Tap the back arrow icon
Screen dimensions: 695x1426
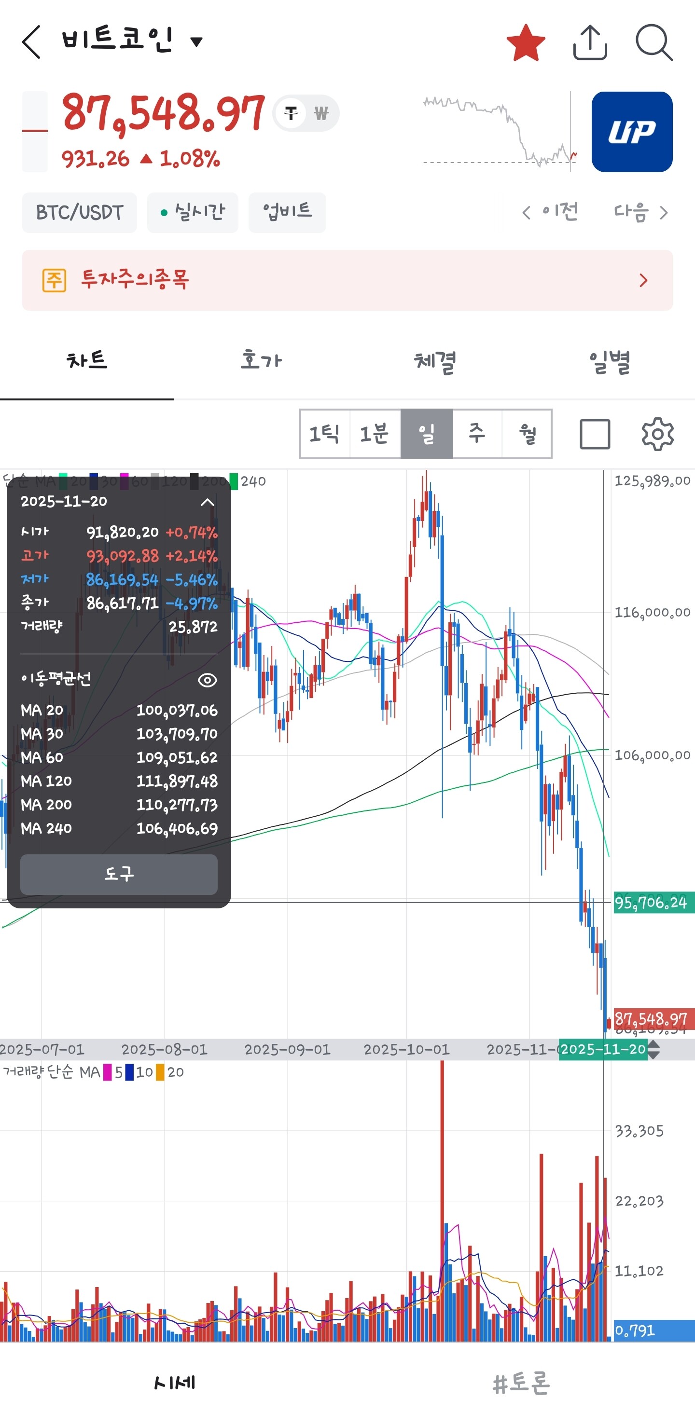tap(31, 41)
